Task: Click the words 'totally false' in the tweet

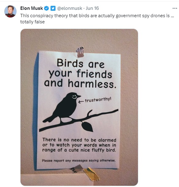Action: pyautogui.click(x=32, y=22)
